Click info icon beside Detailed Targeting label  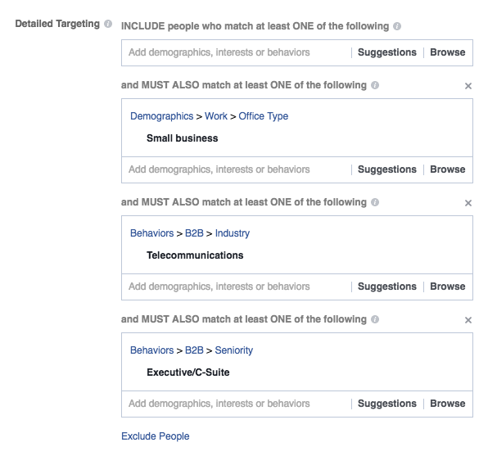tap(108, 24)
